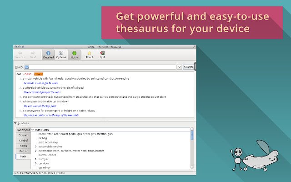
Task: Select the auto accessory entry
Action: click(48, 142)
